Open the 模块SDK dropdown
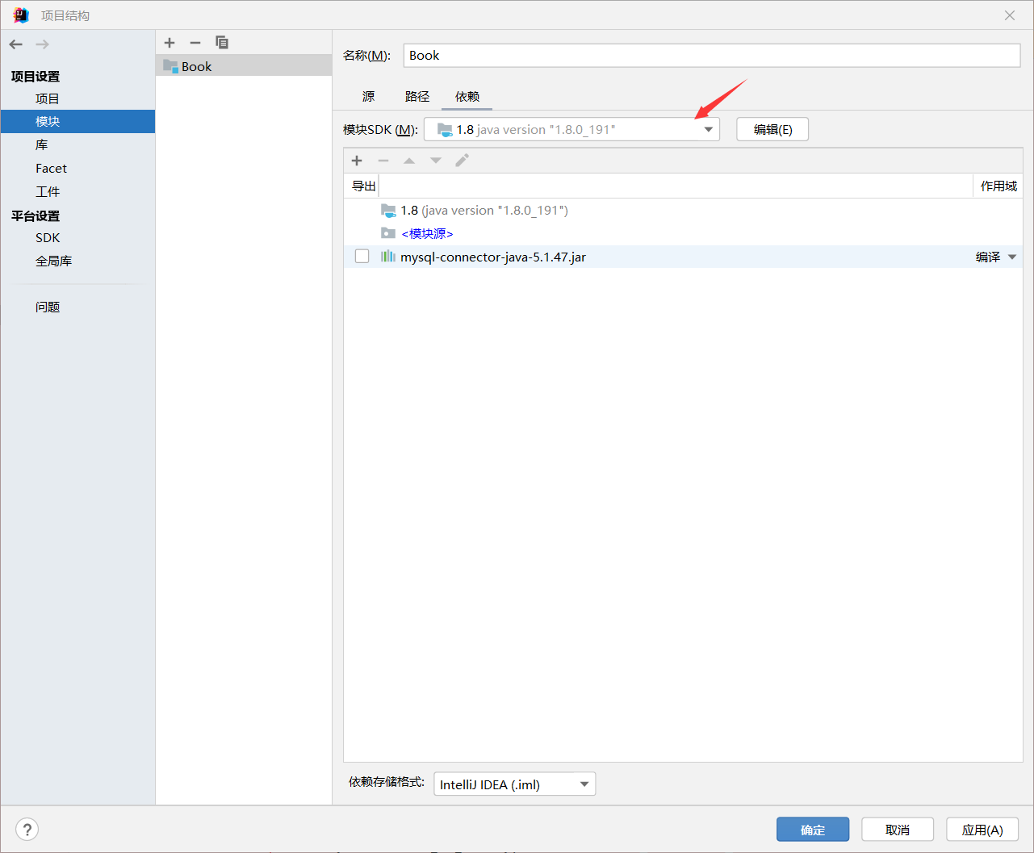1034x853 pixels. point(571,129)
